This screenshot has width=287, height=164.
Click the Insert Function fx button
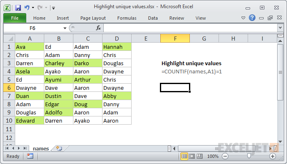[98, 28]
